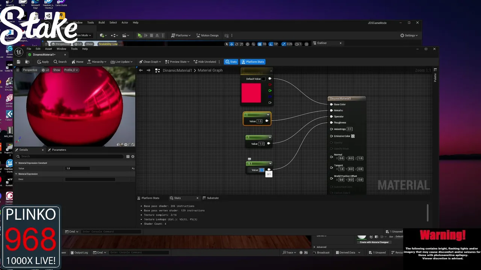Open Tools menu in material editor
Screen dimensions: 481x270
click(74, 49)
